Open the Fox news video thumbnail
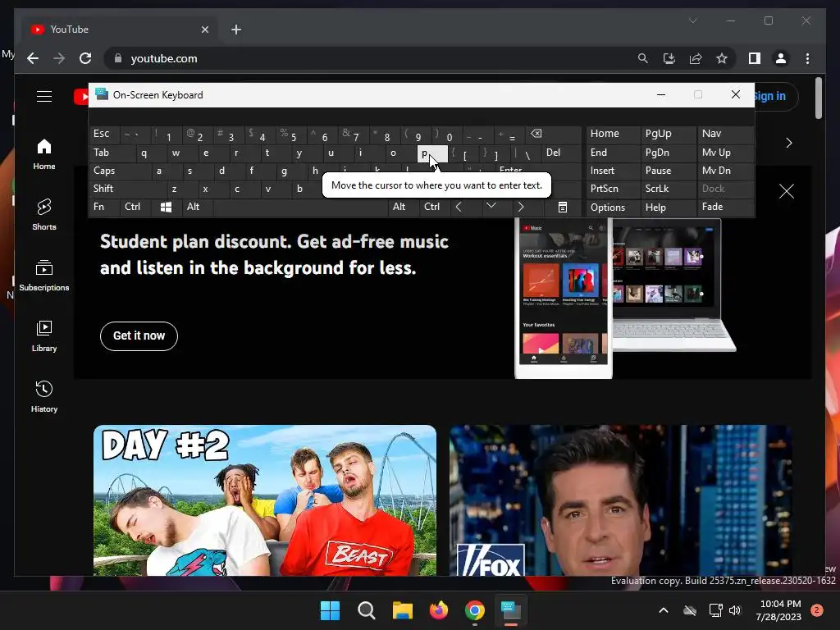The image size is (840, 630). pyautogui.click(x=620, y=500)
